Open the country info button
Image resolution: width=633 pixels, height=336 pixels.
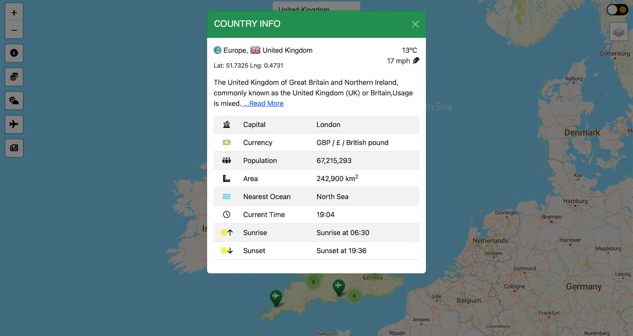(x=14, y=53)
